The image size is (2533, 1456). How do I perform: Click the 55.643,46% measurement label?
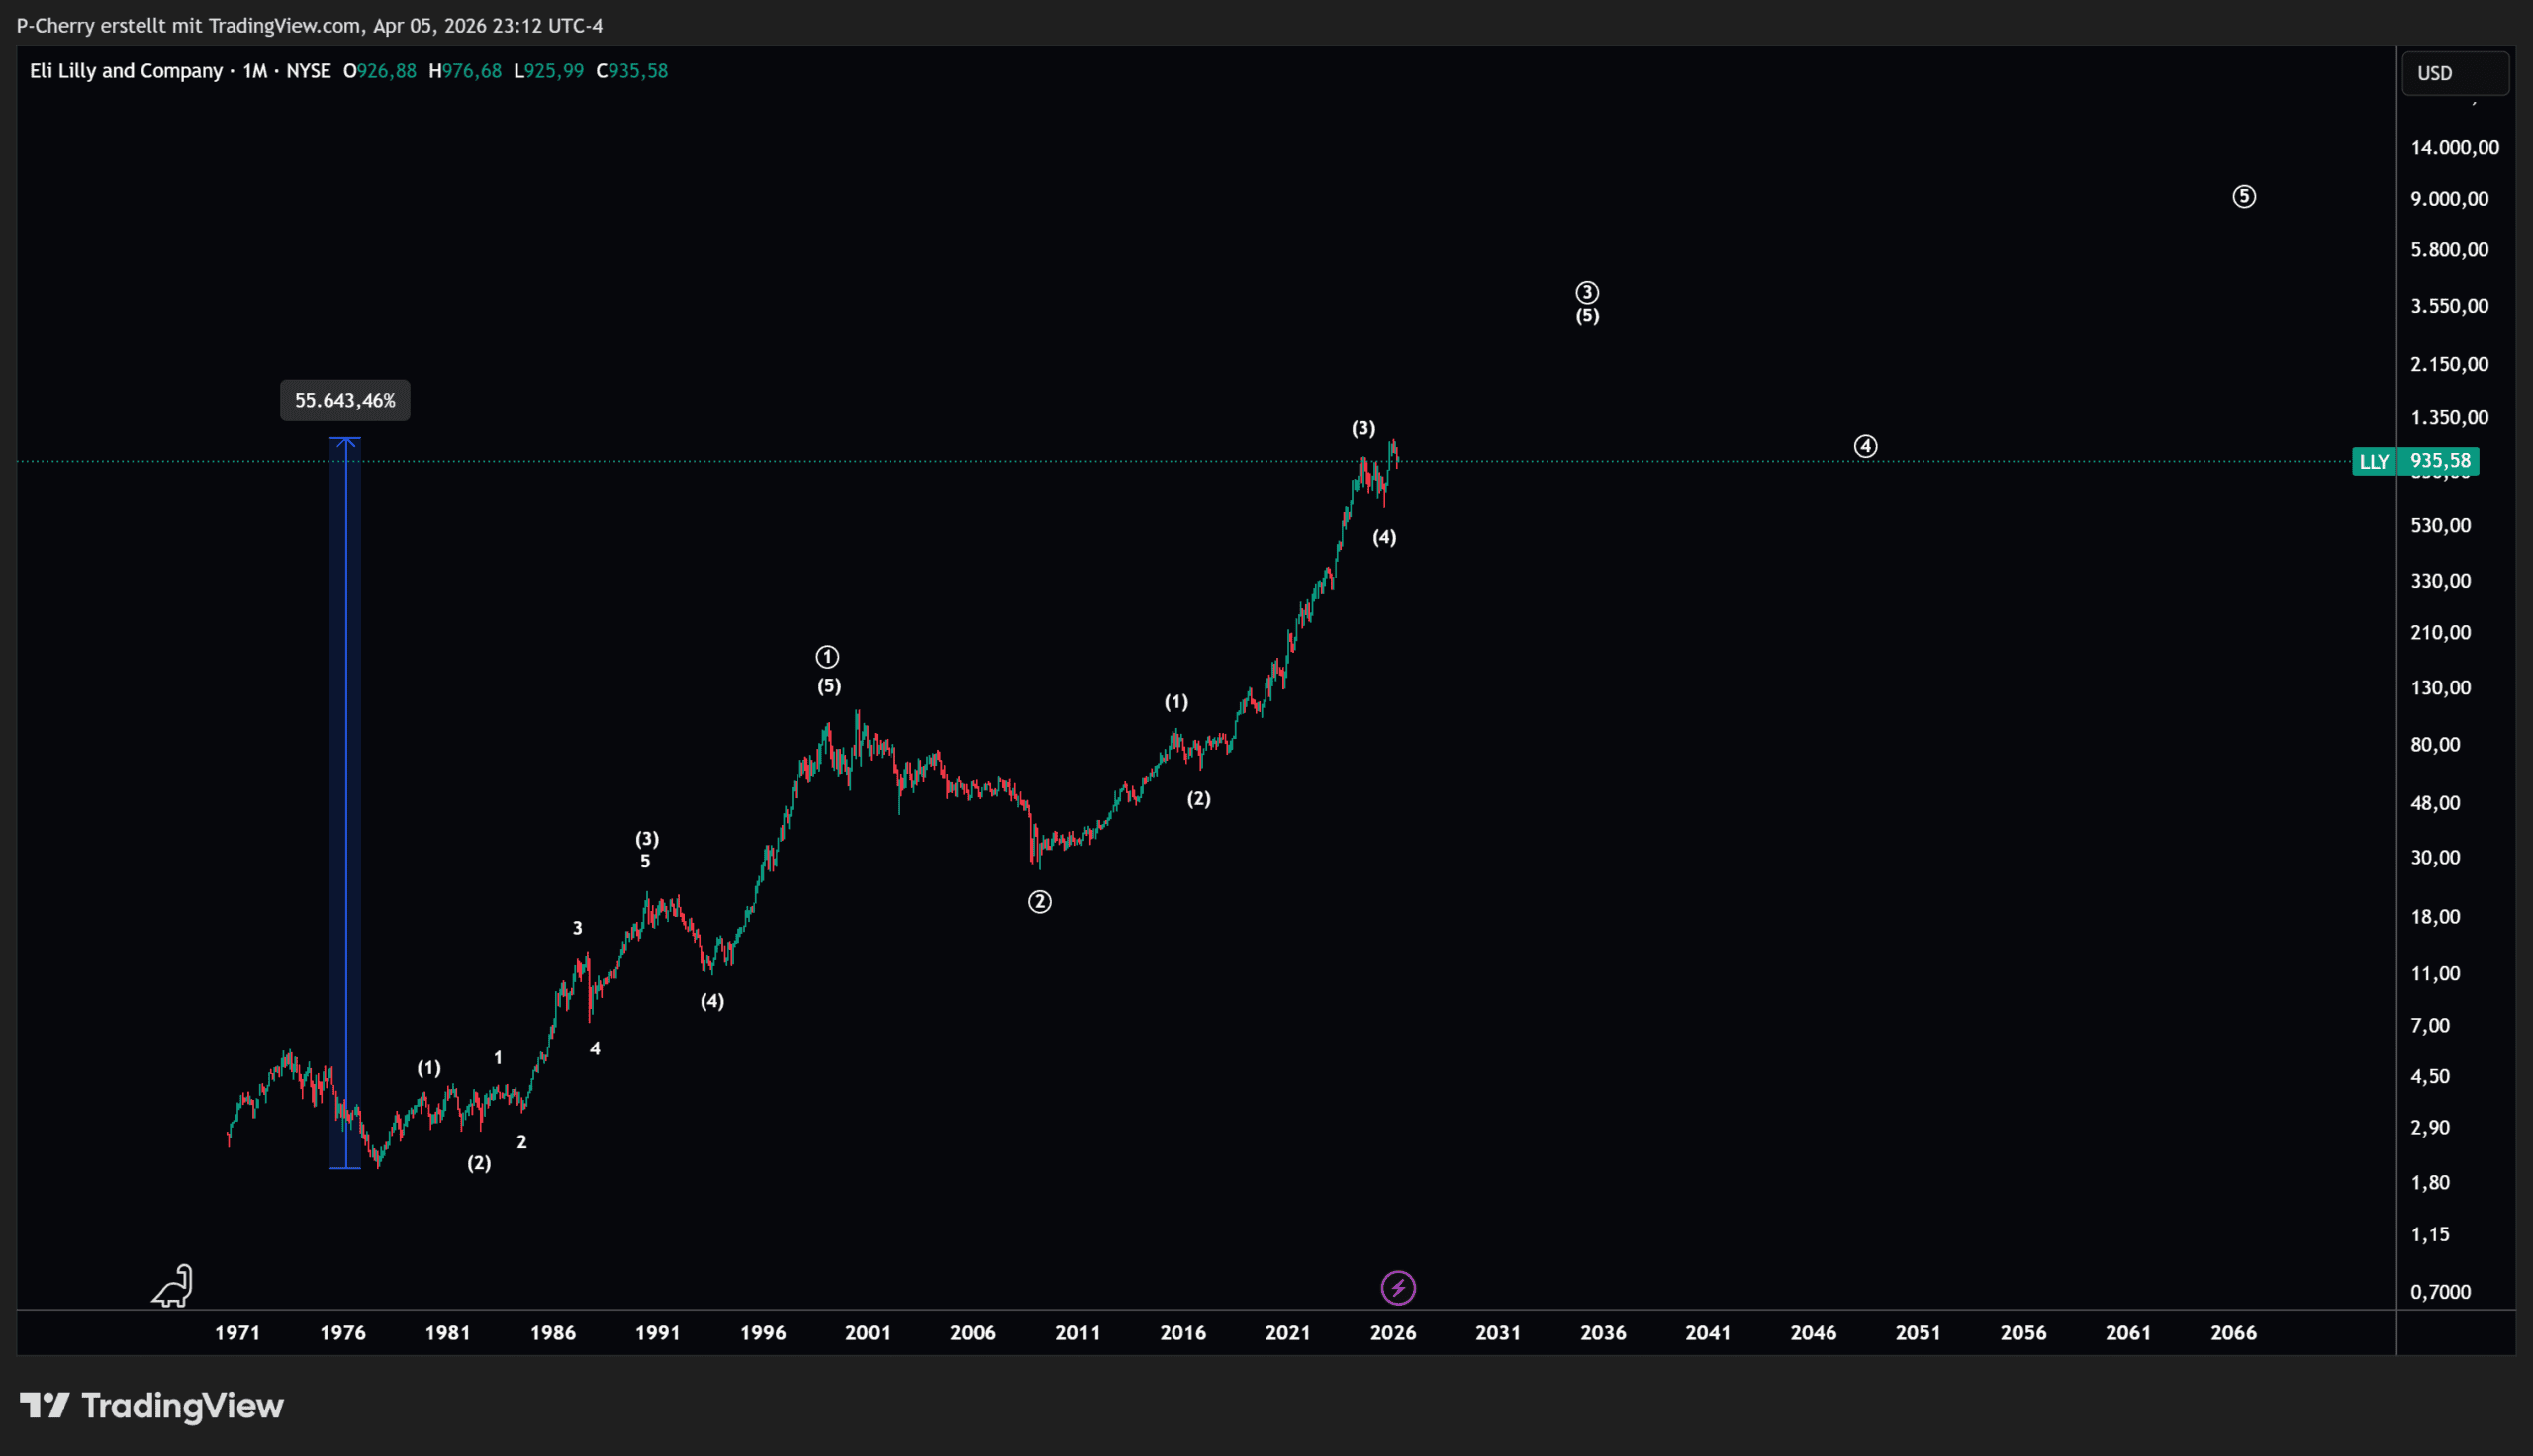[345, 401]
